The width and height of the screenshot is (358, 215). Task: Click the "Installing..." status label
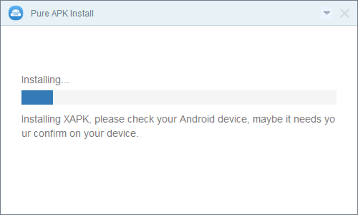45,80
